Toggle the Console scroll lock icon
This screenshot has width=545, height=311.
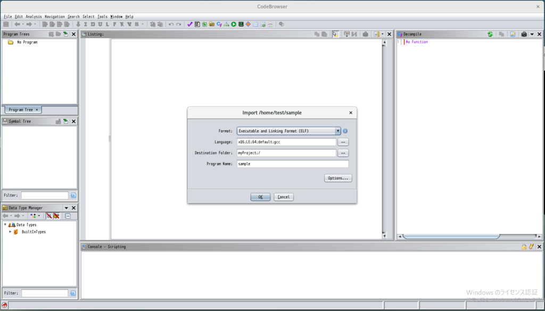[524, 247]
